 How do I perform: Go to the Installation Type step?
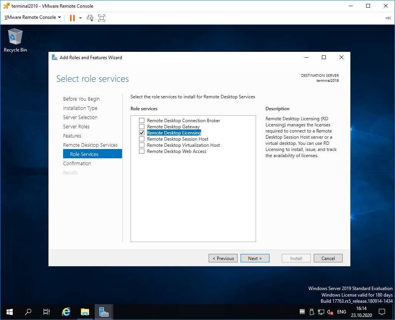[80, 108]
